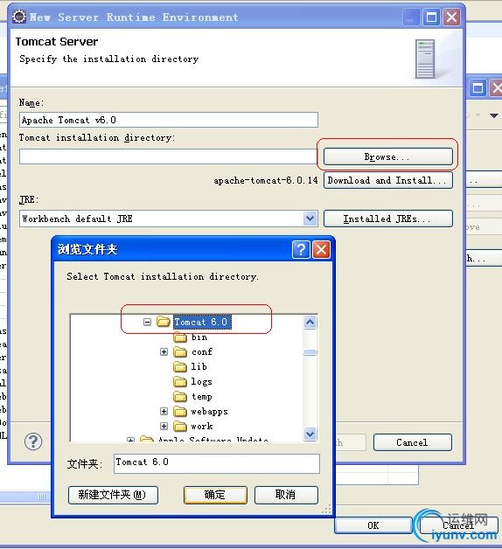The image size is (502, 549).
Task: Close the 浏览文件夹 dialog
Action: pos(321,249)
